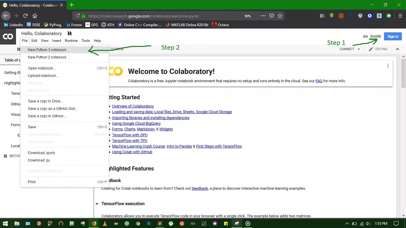Open the Ubuntu icon in taskbar
This screenshot has height=228, width=406.
(182, 224)
